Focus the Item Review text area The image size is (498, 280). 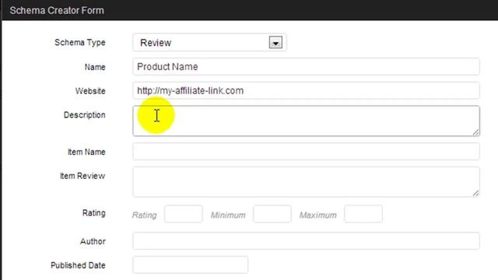306,182
